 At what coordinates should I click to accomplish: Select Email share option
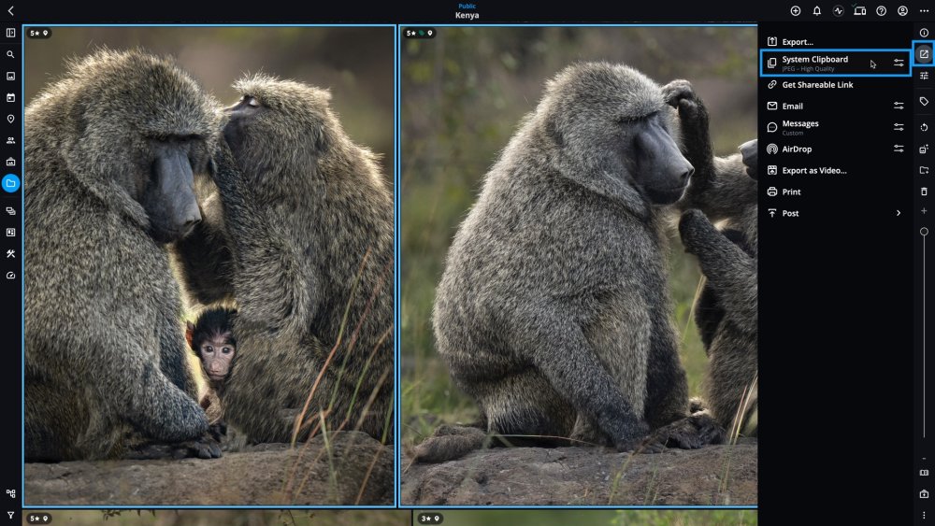[835, 106]
